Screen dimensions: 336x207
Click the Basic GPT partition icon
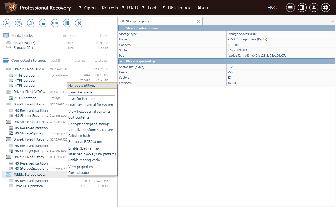(11, 186)
